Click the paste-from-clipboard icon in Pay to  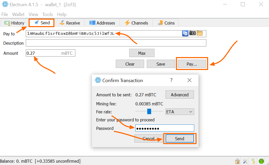185,33
